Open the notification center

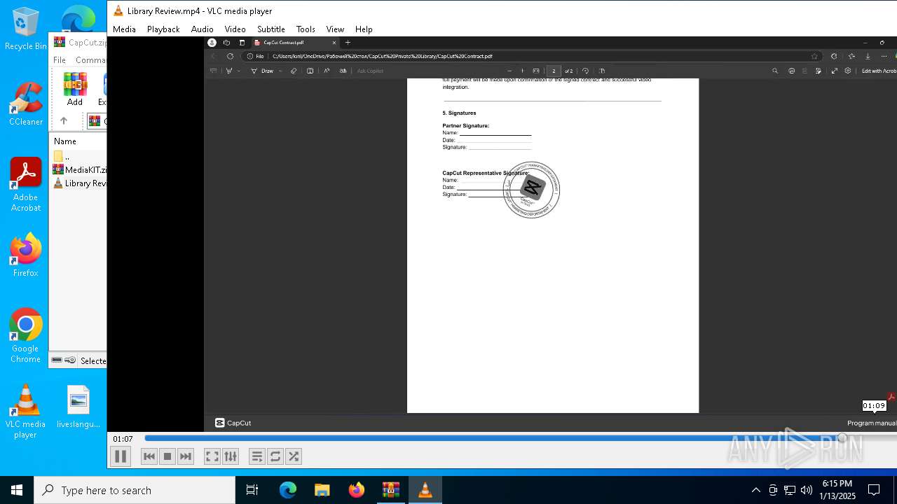[x=874, y=490]
